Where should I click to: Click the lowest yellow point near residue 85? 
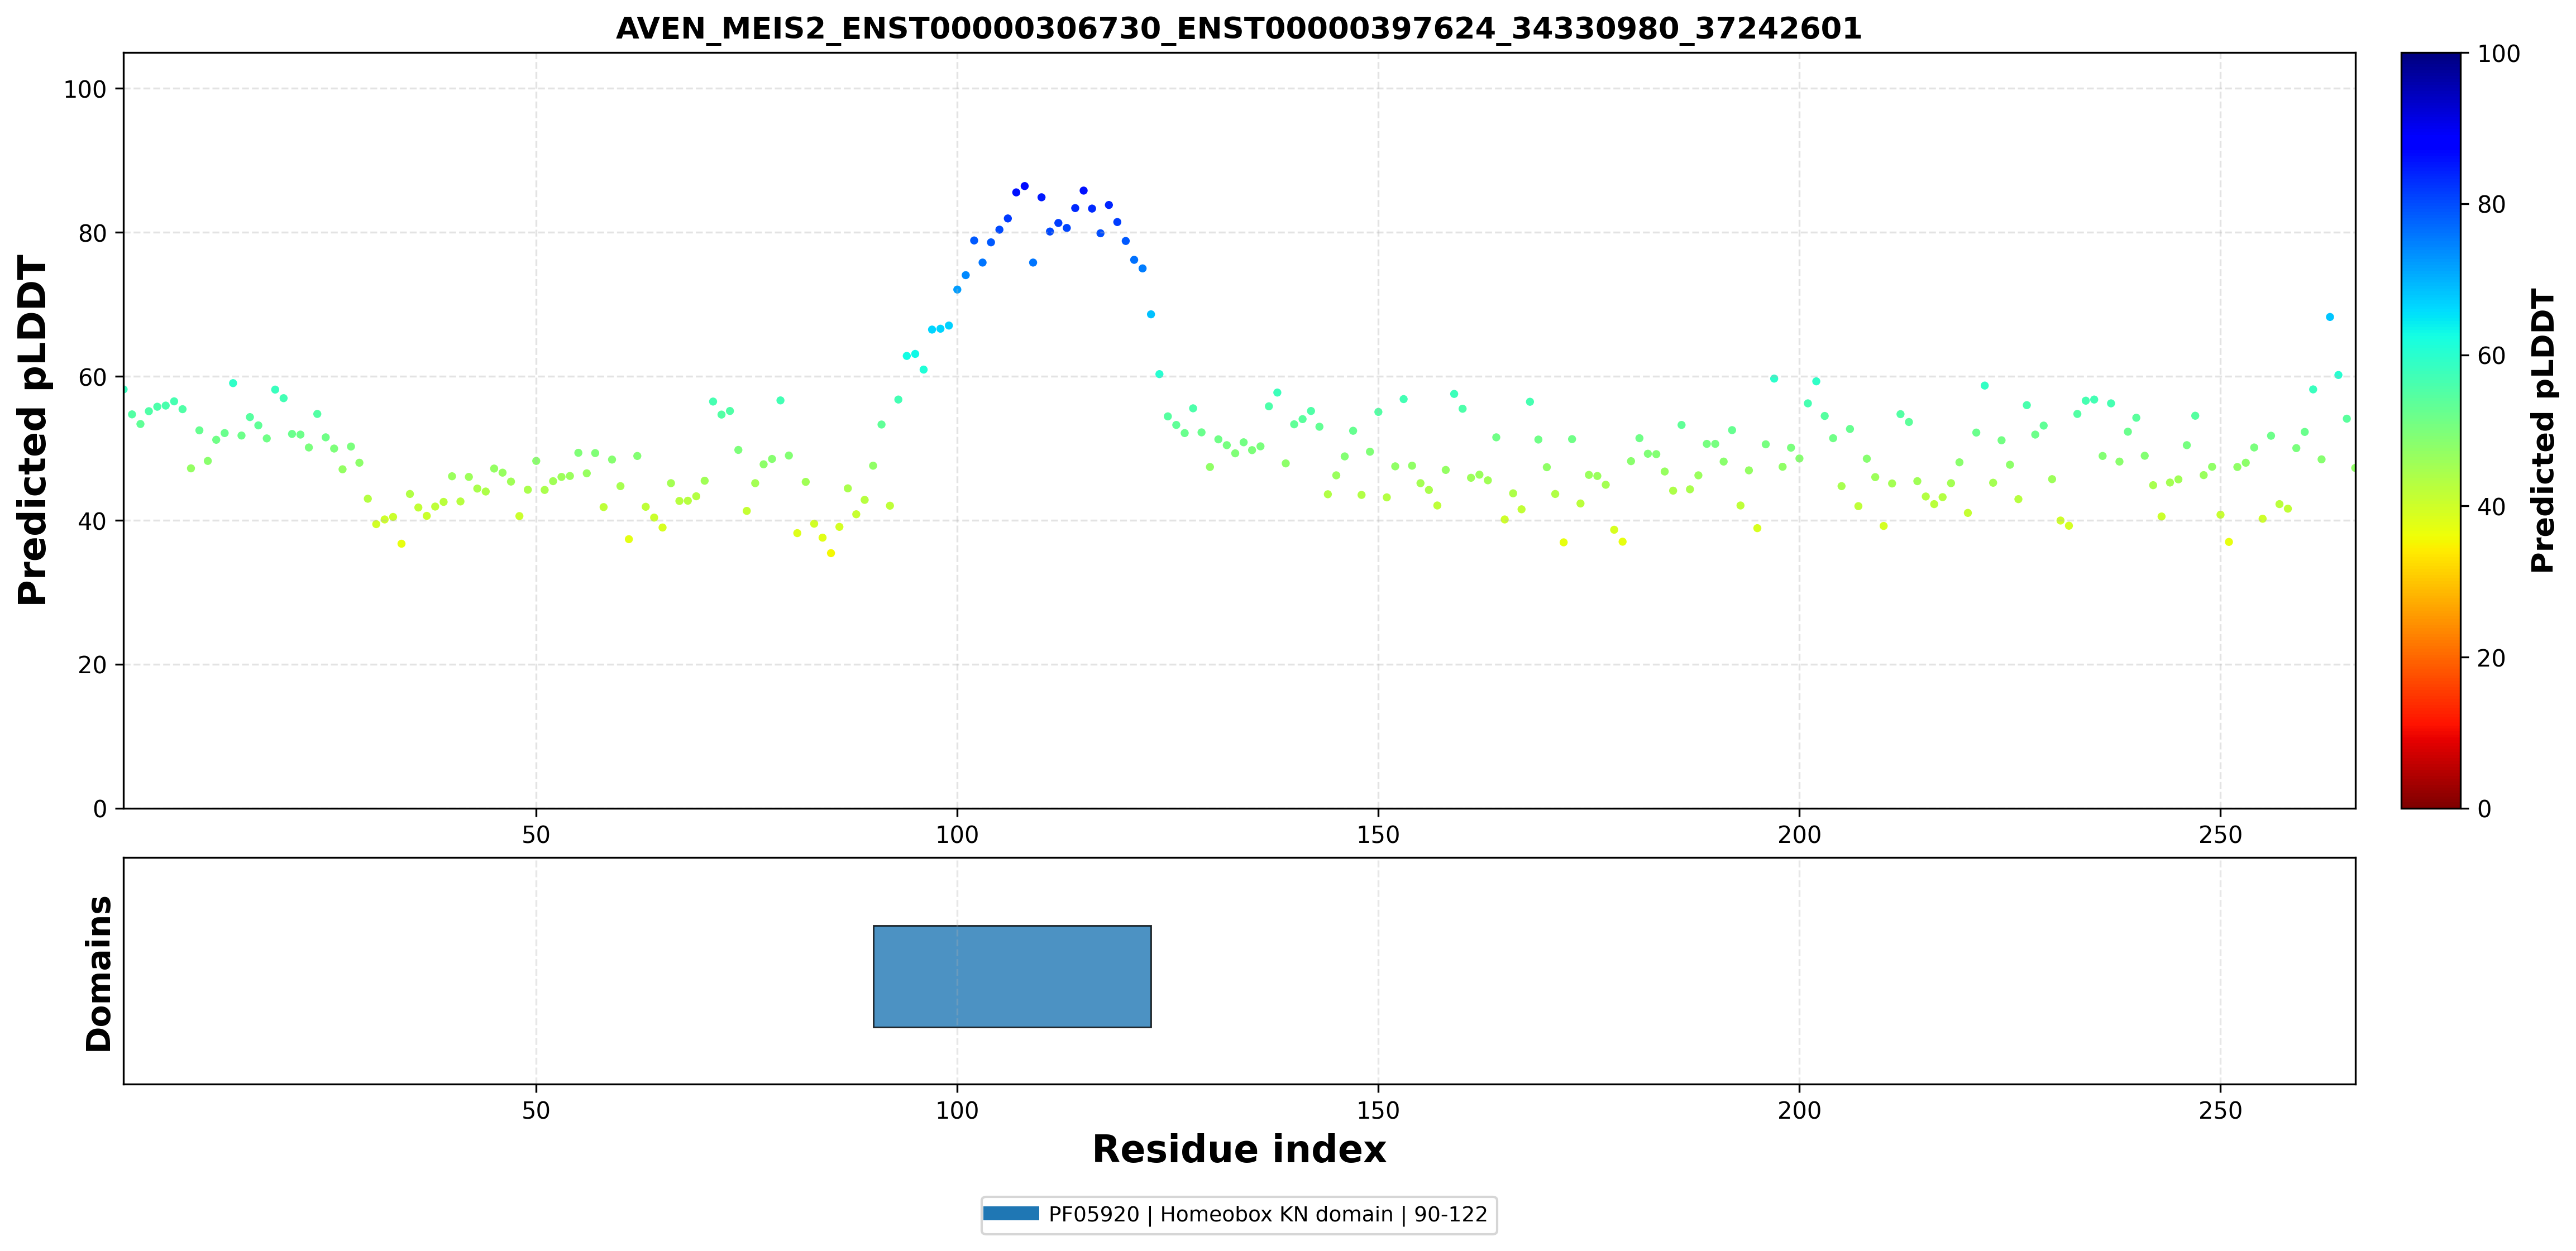[x=830, y=553]
